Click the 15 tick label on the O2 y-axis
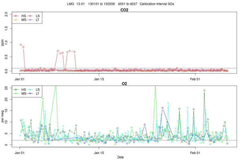The width and height of the screenshot is (241, 161). pyautogui.click(x=6, y=111)
